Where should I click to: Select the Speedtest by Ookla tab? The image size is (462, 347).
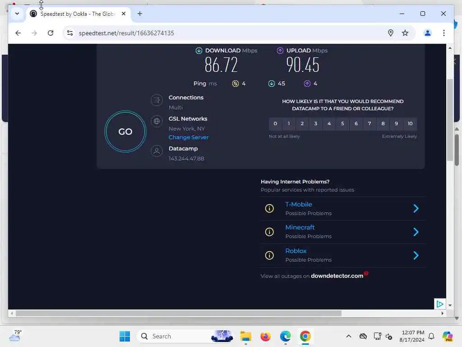tap(79, 14)
